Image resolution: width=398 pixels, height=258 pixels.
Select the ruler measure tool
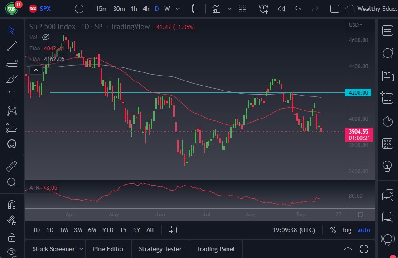pyautogui.click(x=12, y=166)
